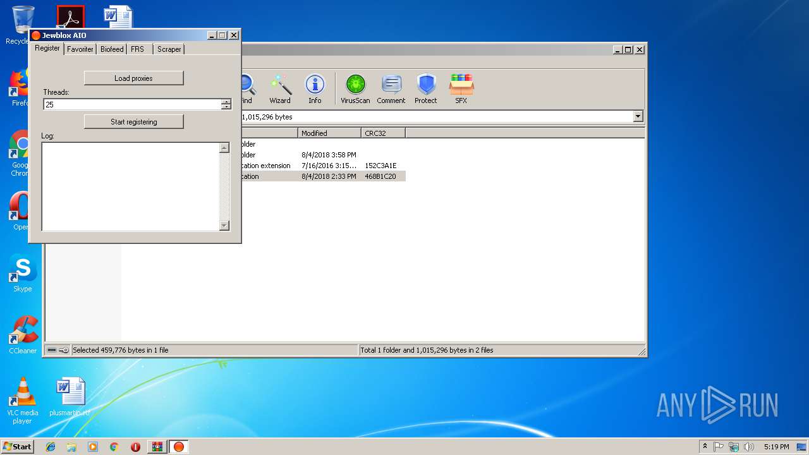809x455 pixels.
Task: Switch to the FRS tab
Action: point(138,49)
